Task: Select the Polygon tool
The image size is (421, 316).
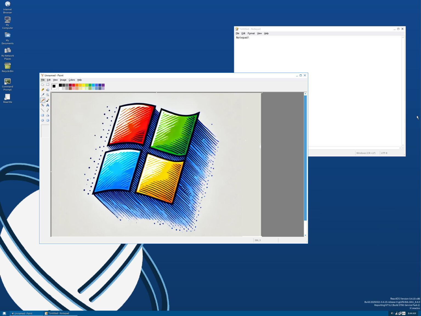Action: tap(48, 115)
